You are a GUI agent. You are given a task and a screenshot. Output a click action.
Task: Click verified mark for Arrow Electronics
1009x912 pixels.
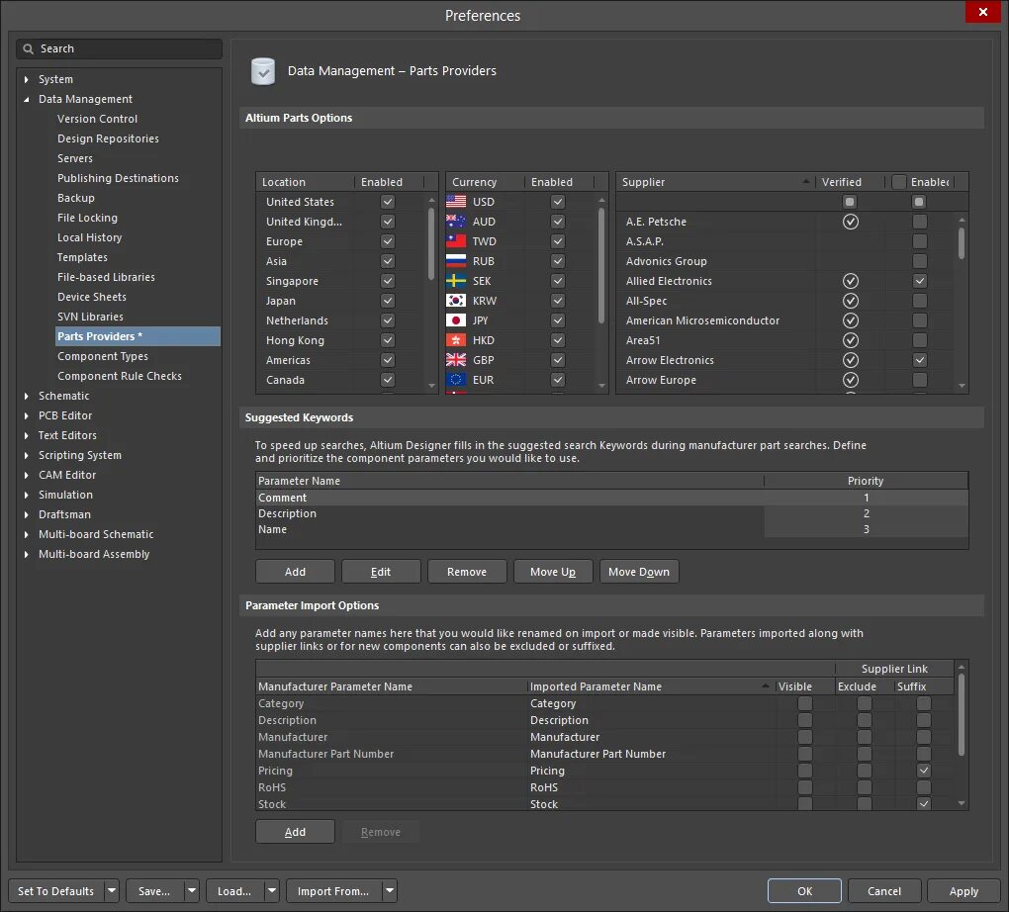pos(850,360)
